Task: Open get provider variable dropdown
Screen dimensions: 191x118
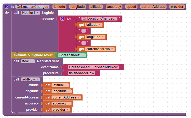Action: click(67, 110)
